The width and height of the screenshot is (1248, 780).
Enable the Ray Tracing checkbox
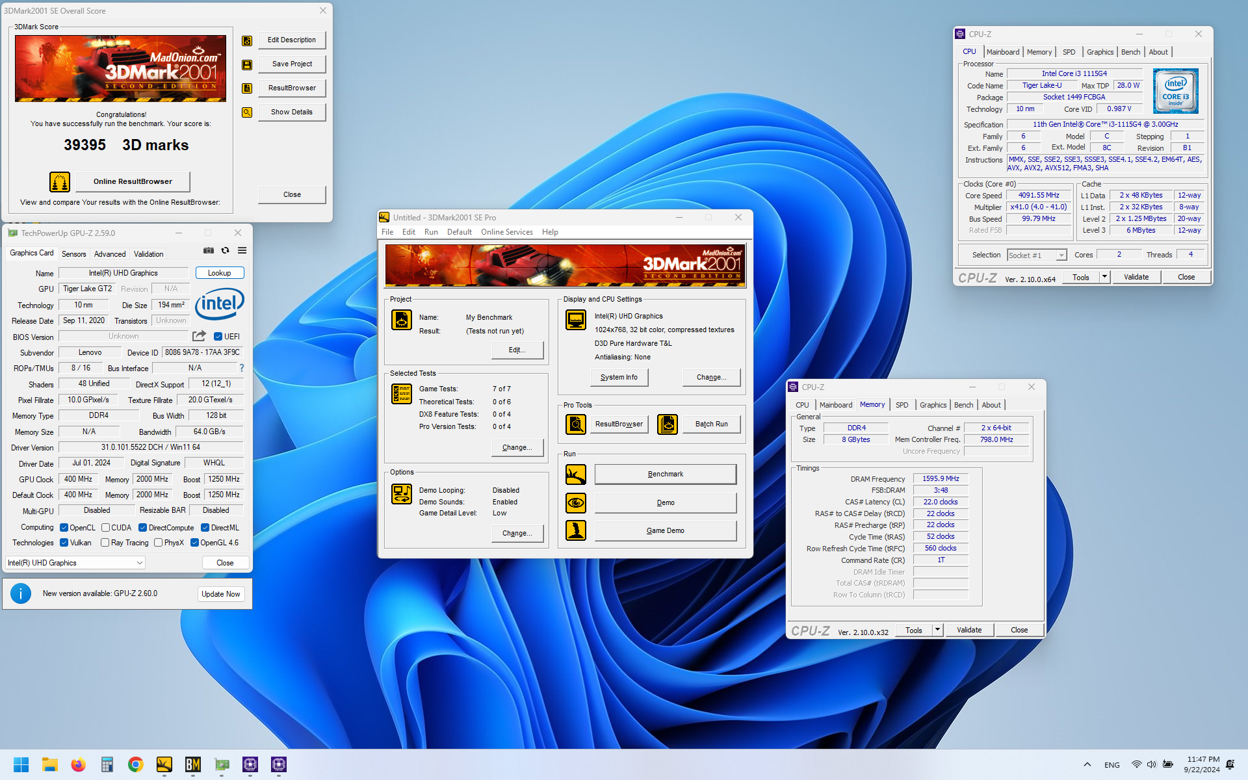point(105,543)
